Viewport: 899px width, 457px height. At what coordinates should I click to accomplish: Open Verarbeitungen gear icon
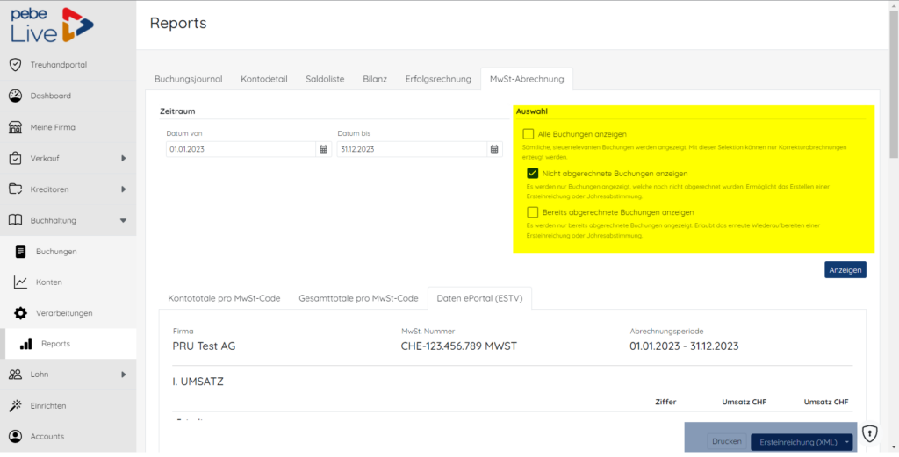(21, 313)
